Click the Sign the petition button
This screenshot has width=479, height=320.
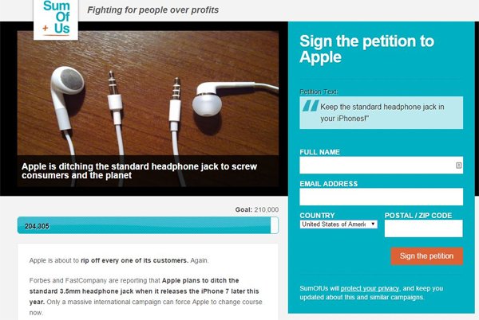427,256
